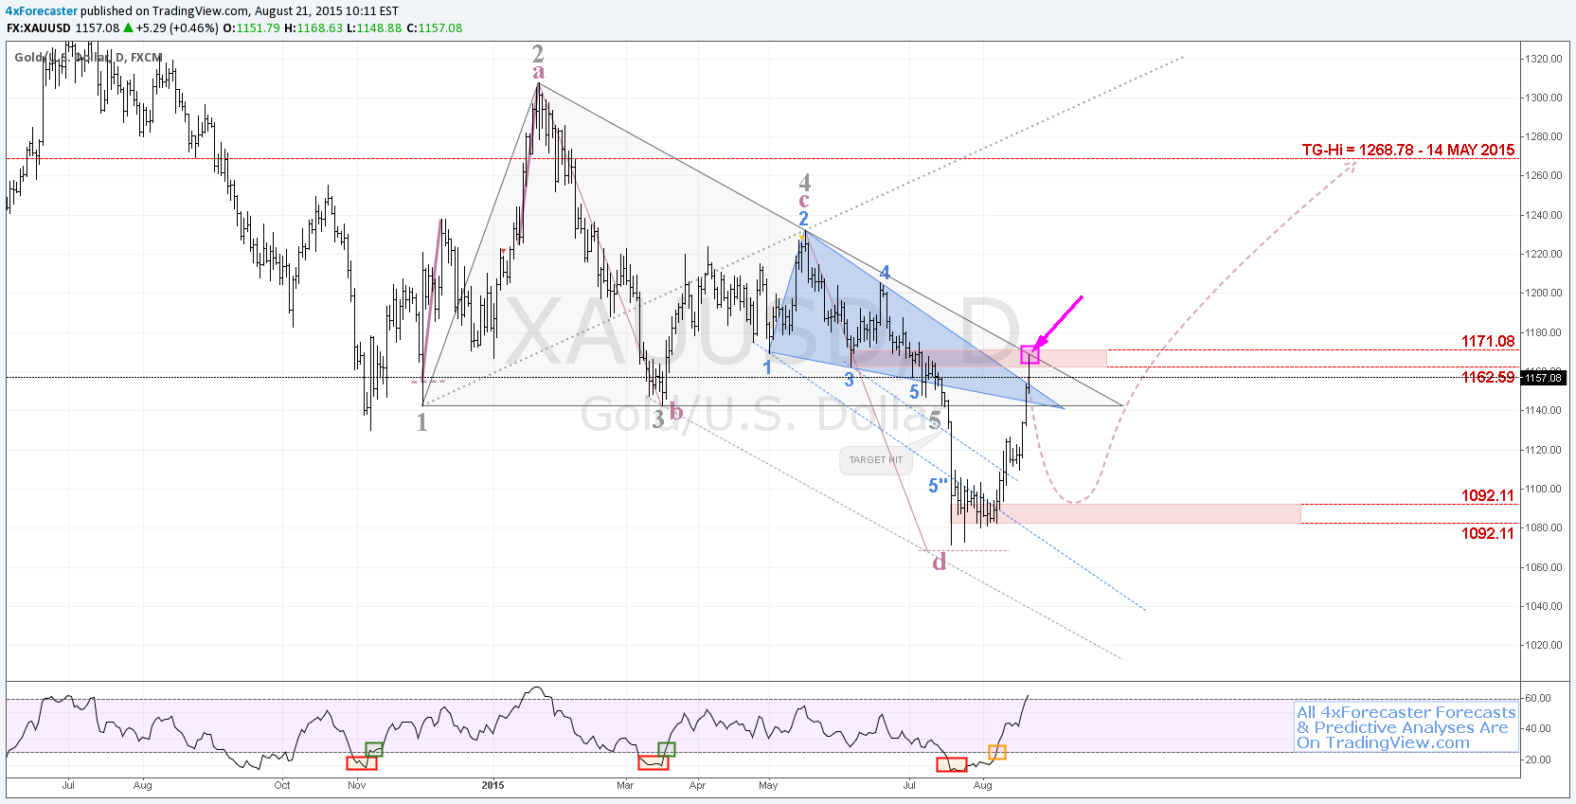Click the green RSI box near Nov
Viewport: 1576px width, 804px height.
374,749
